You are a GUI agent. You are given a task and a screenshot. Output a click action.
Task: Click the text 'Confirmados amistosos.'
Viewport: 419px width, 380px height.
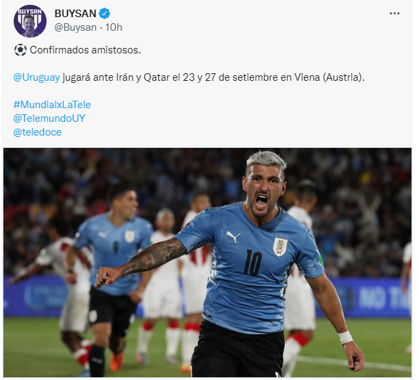pyautogui.click(x=86, y=50)
